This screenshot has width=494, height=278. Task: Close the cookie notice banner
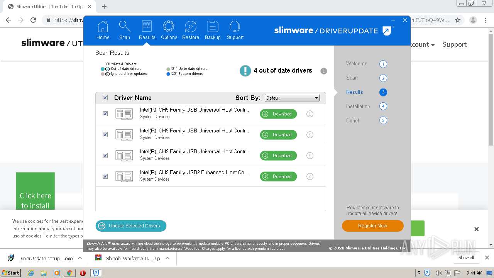(476, 229)
